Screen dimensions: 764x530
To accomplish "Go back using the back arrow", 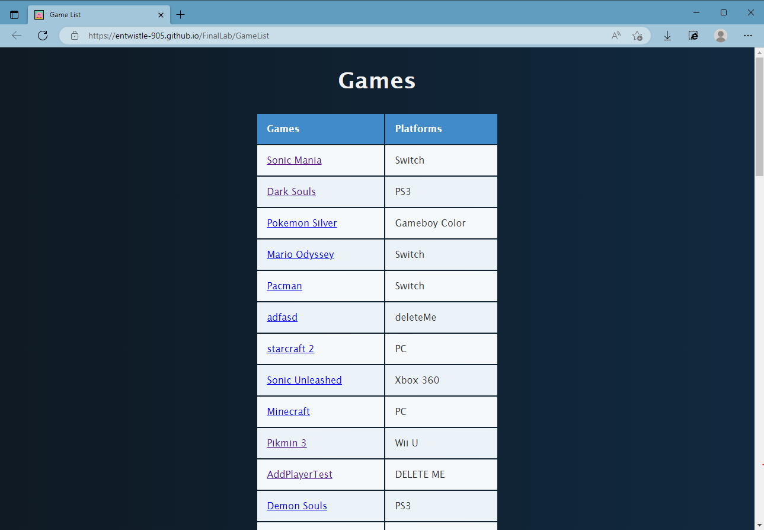I will tap(17, 36).
